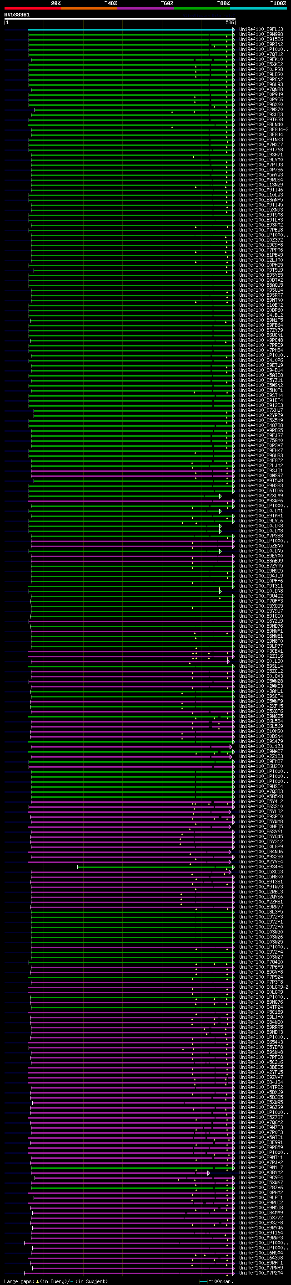Click the =100char. scale legend
This screenshot has height=1285, width=291.
pos(217,1281)
